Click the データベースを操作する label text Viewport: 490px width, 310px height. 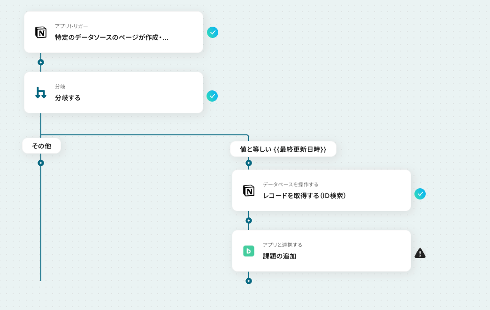291,185
